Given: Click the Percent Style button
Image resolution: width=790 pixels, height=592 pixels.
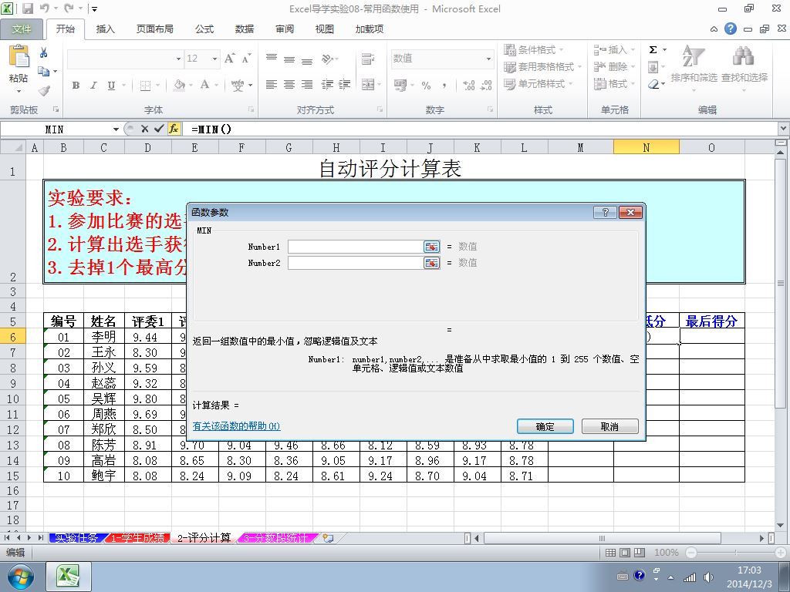Looking at the screenshot, I should (x=426, y=86).
